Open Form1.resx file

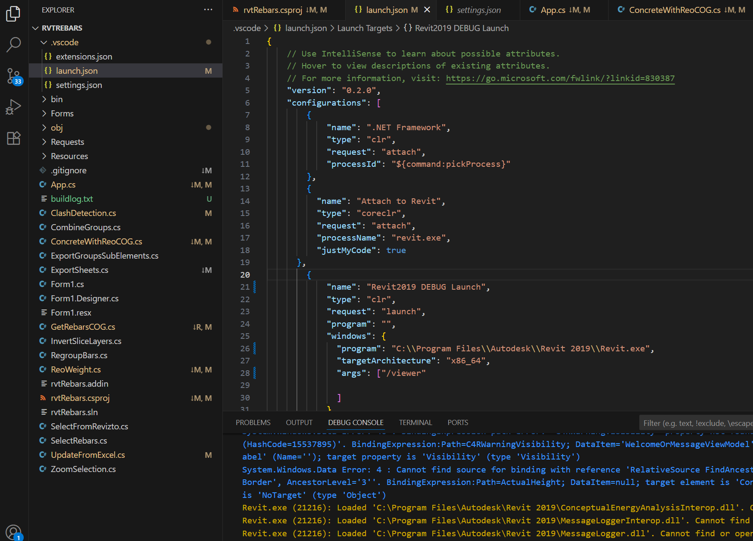(x=125, y=313)
